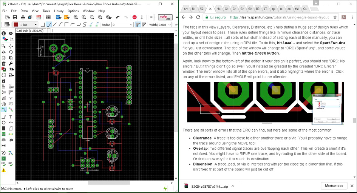Open the Options menu
This screenshot has width=357, height=193.
pos(73,11)
